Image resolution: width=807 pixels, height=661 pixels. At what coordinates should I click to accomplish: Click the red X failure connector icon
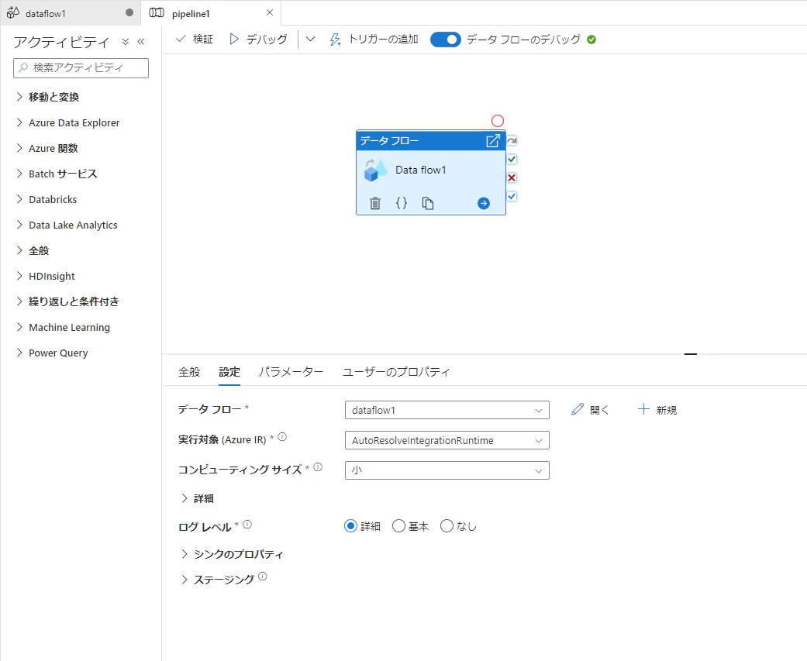(x=512, y=178)
